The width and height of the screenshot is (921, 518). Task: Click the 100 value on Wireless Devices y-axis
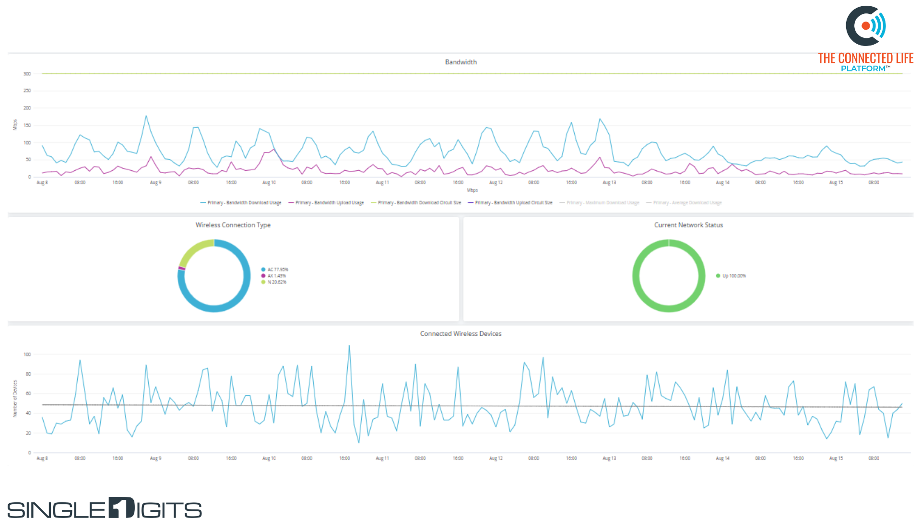[x=27, y=355]
